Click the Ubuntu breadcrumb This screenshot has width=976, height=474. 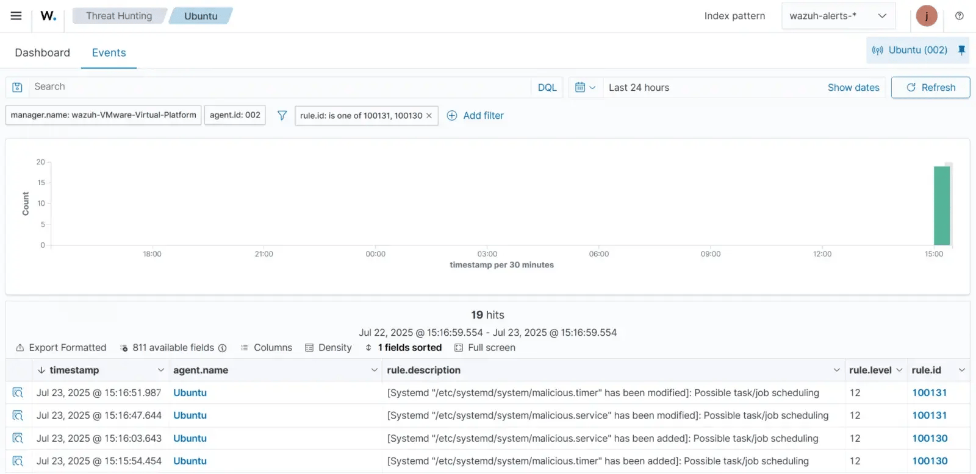(201, 16)
